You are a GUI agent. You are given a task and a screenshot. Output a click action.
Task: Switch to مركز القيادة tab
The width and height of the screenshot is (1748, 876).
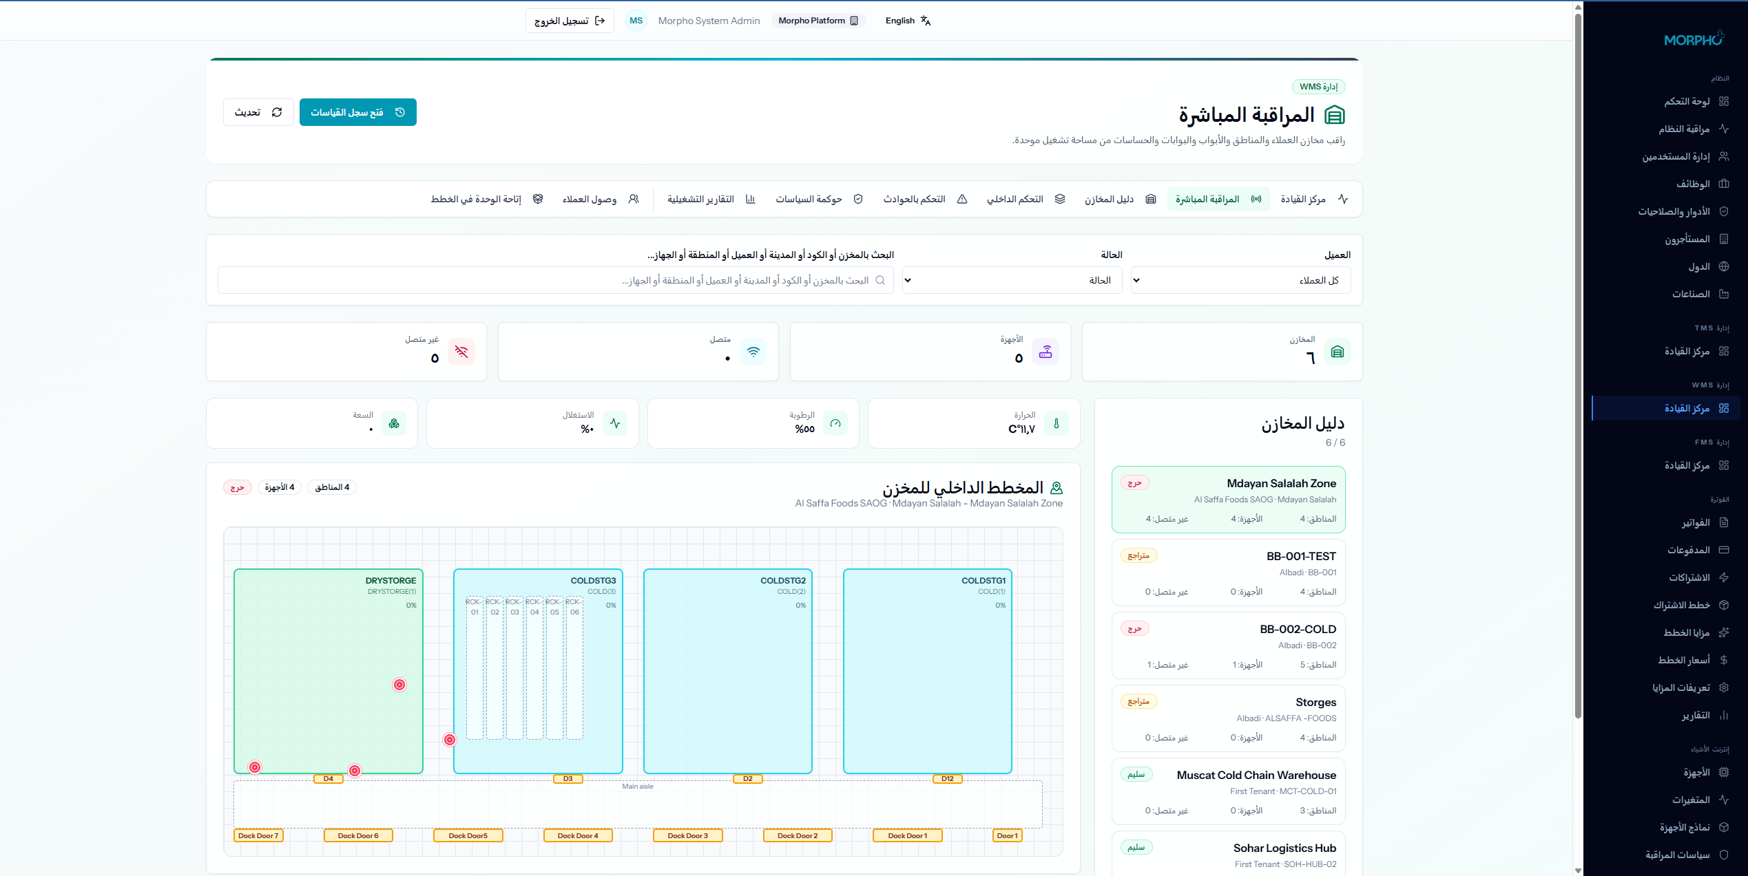(1314, 199)
